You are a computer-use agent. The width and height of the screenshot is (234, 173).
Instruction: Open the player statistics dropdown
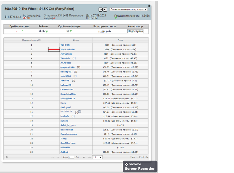click(128, 9)
